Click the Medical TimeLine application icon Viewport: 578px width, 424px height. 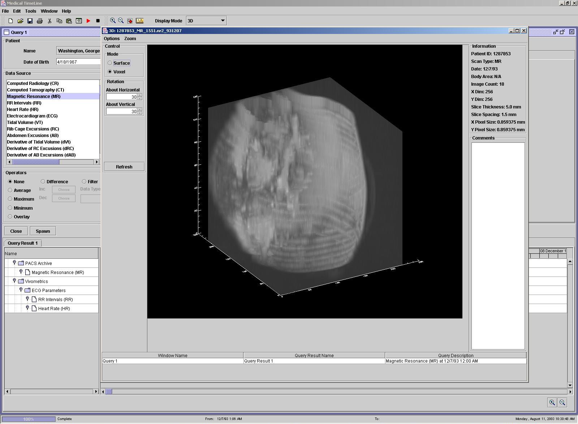[3, 3]
